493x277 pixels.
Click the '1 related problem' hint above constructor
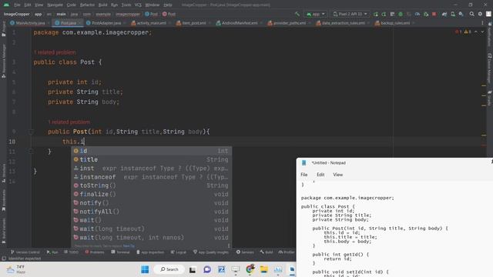(69, 122)
